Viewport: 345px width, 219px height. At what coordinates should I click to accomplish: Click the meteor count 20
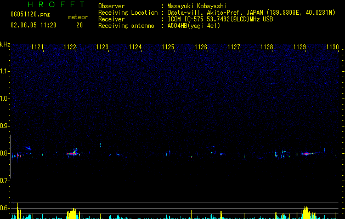click(80, 25)
